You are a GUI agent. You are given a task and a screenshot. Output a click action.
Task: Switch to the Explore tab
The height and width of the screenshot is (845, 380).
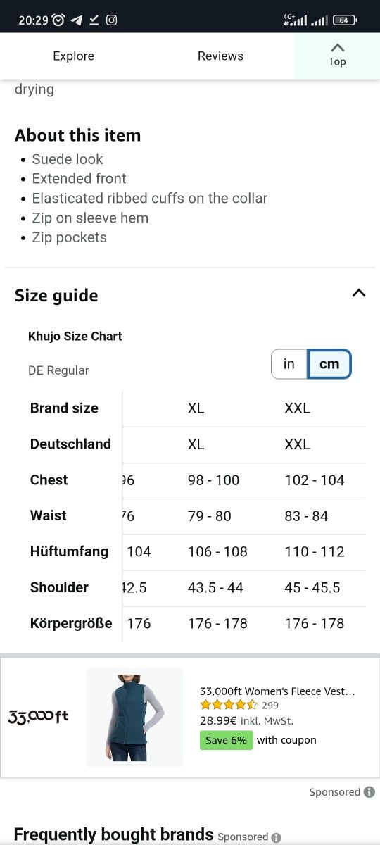click(x=73, y=56)
